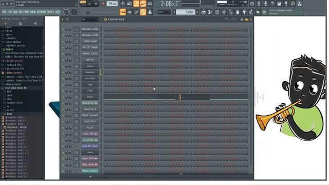This screenshot has height=185, width=329.
Task: Open the ADD menu
Action: 15,12
